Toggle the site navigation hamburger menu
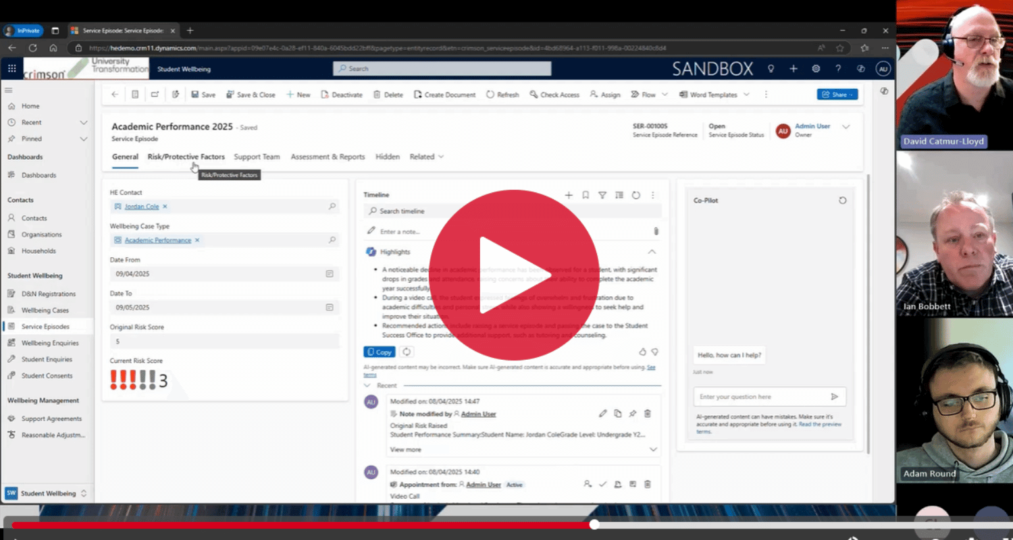This screenshot has width=1013, height=540. pyautogui.click(x=9, y=90)
